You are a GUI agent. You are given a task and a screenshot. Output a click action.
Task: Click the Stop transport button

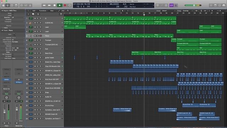(x=55, y=5)
